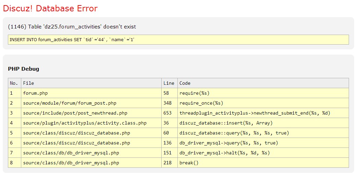Select the post_newthread.php file path cell
This screenshot has height=176, width=360.
75,113
